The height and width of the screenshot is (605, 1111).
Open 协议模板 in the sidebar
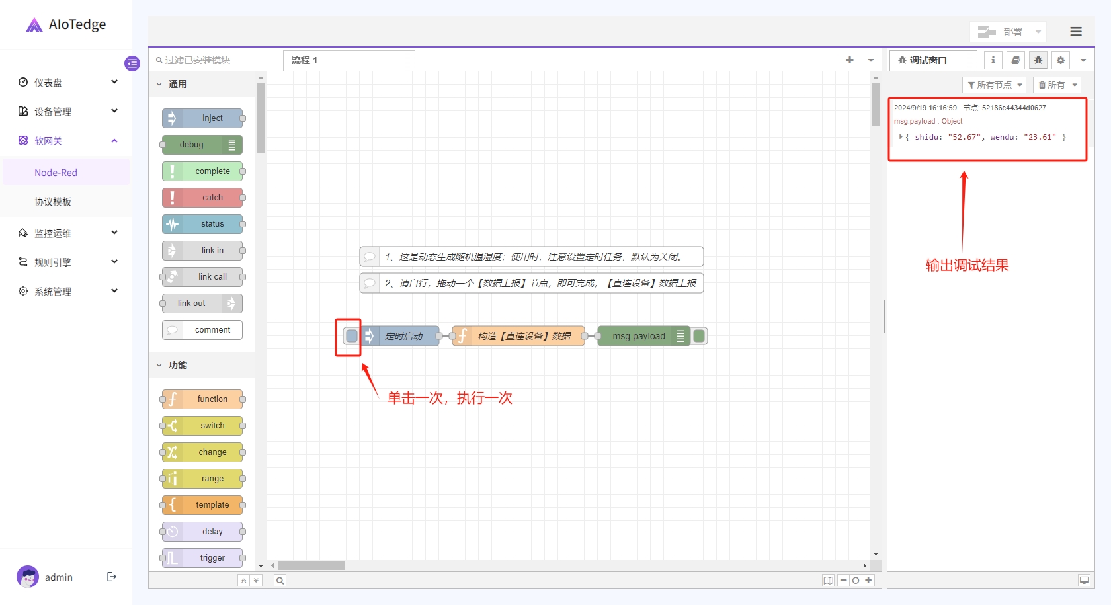coord(53,202)
